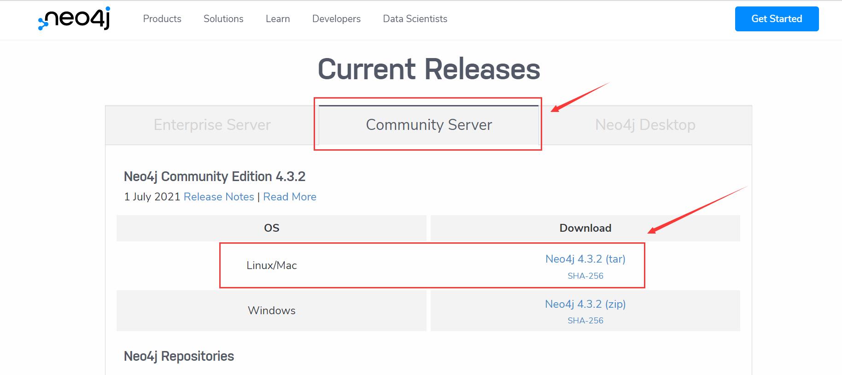The width and height of the screenshot is (842, 375).
Task: Click the Windows table cell
Action: [272, 311]
